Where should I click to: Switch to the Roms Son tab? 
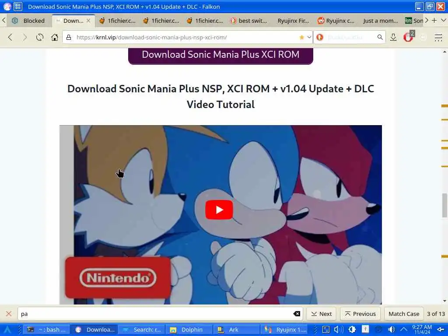414,21
